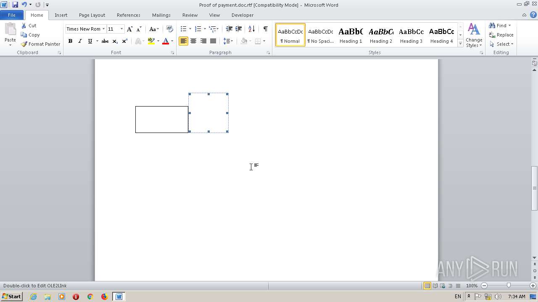Click the Save icon in Quick Access Toolbar
538x302 pixels.
[x=15, y=5]
